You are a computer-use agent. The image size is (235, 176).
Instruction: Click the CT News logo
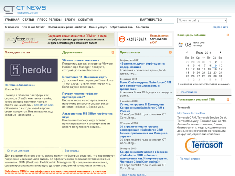click(x=25, y=10)
